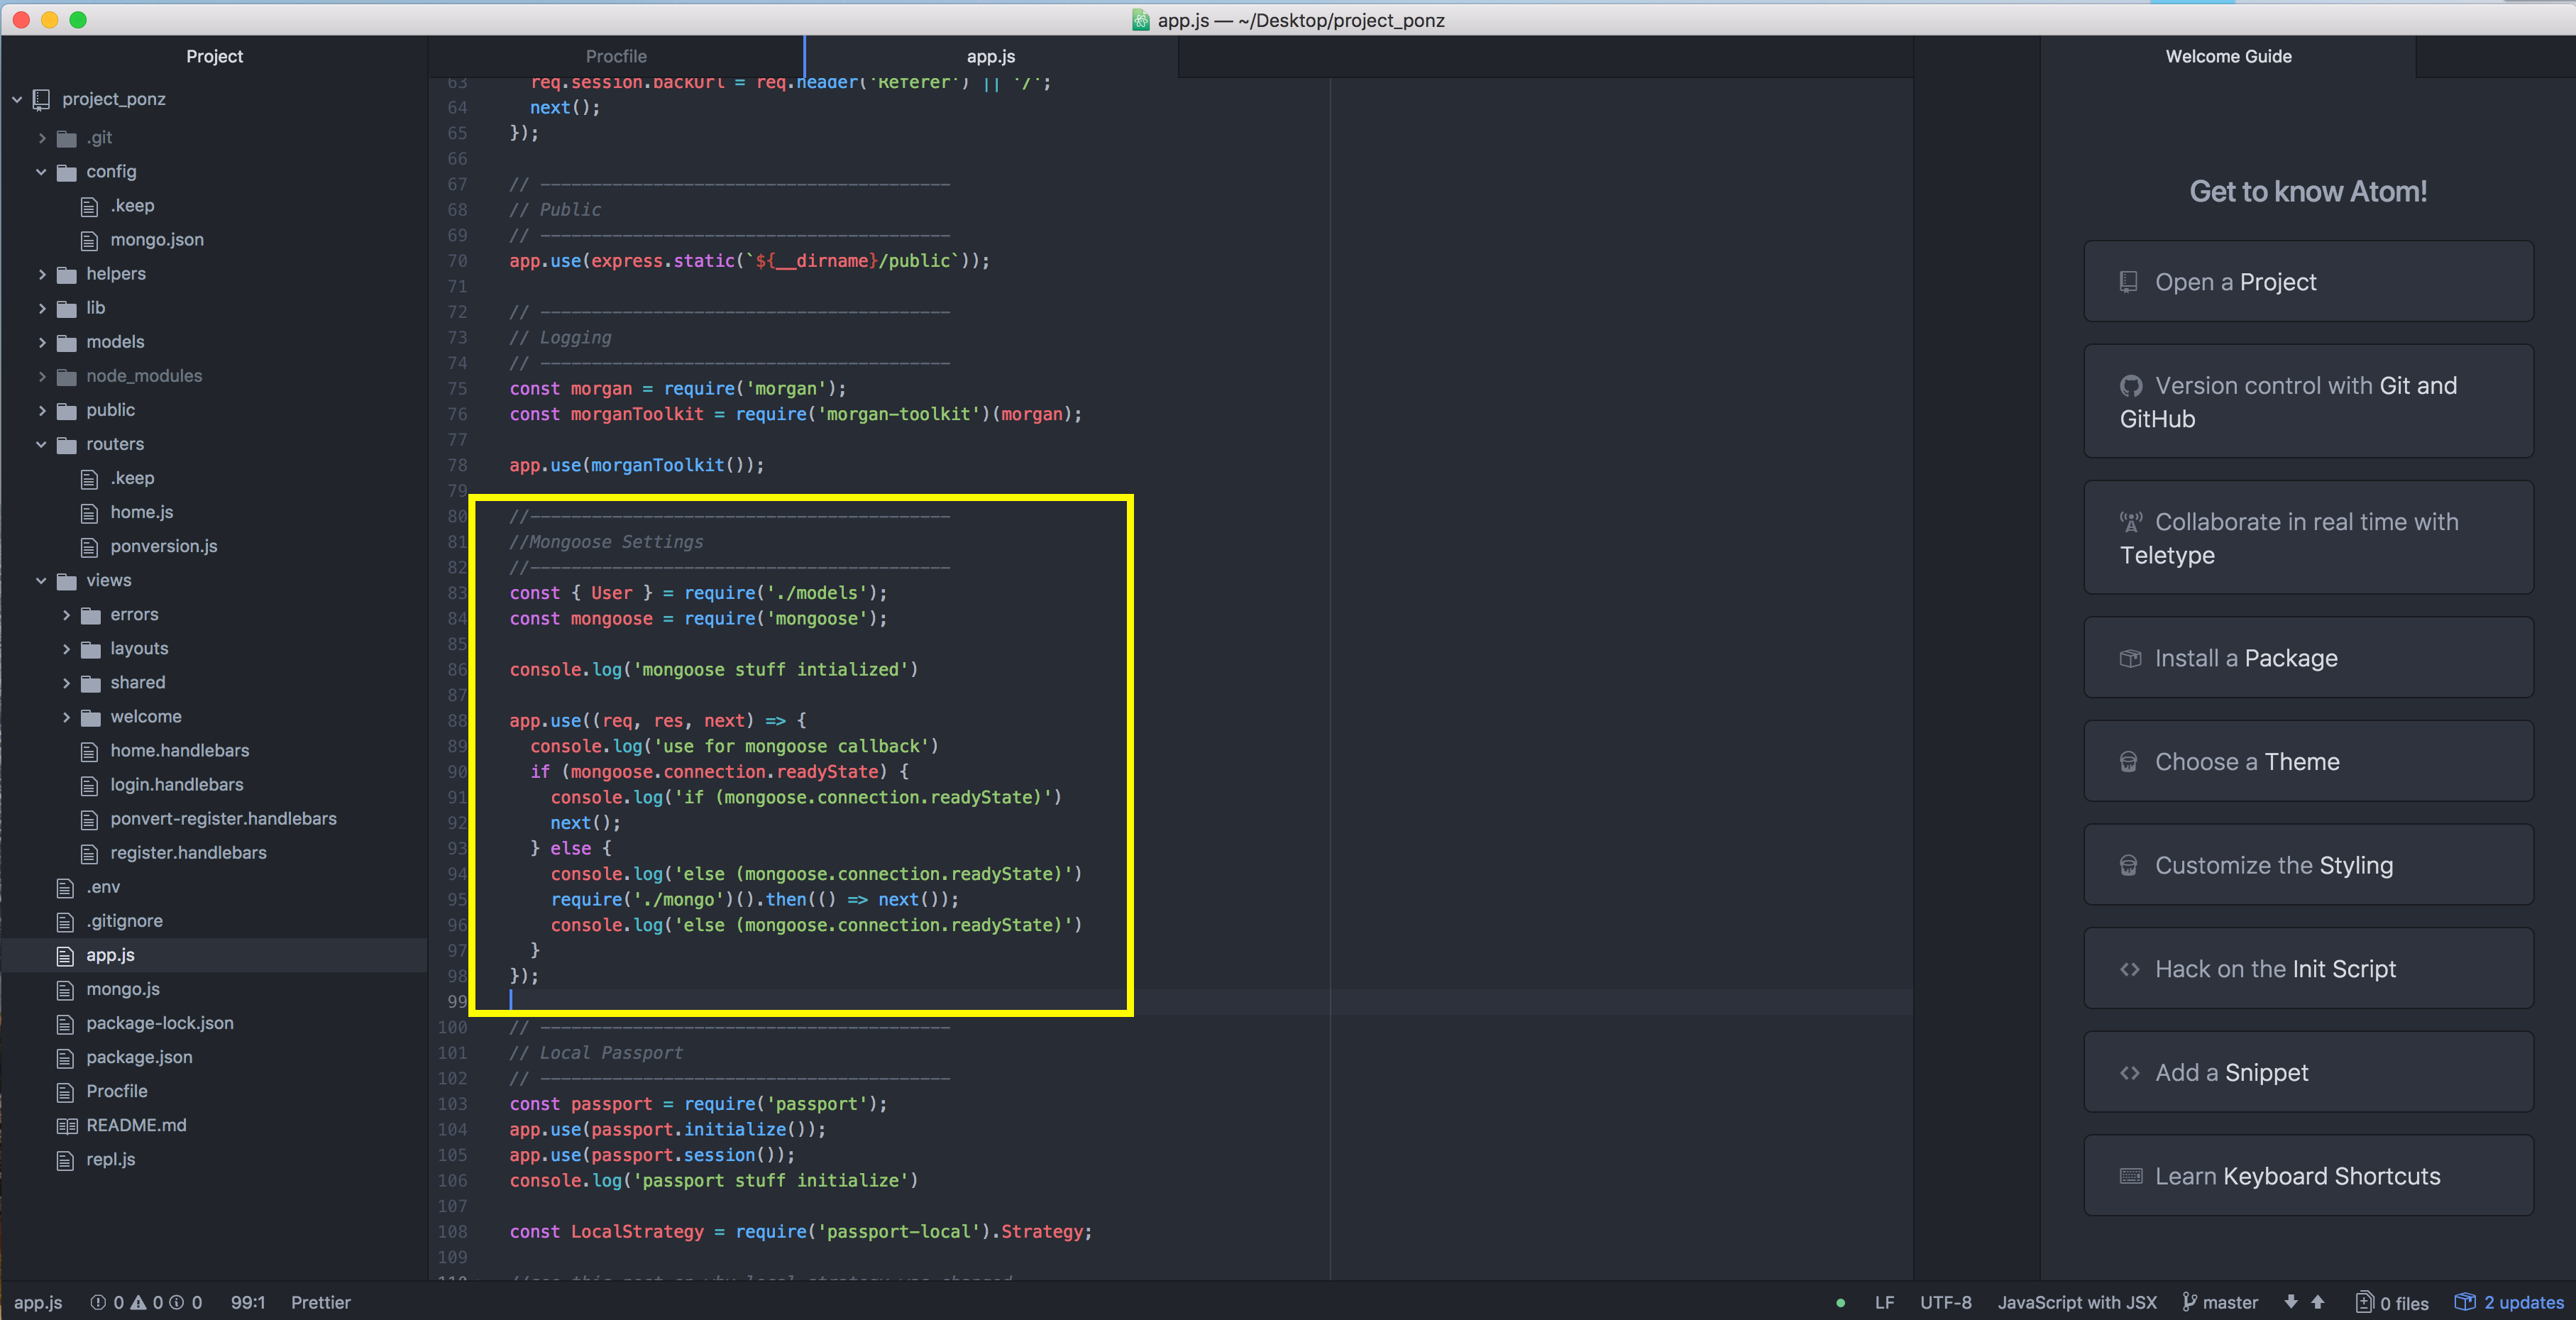Viewport: 2576px width, 1320px height.
Task: Switch to the Procfile tab
Action: (616, 56)
